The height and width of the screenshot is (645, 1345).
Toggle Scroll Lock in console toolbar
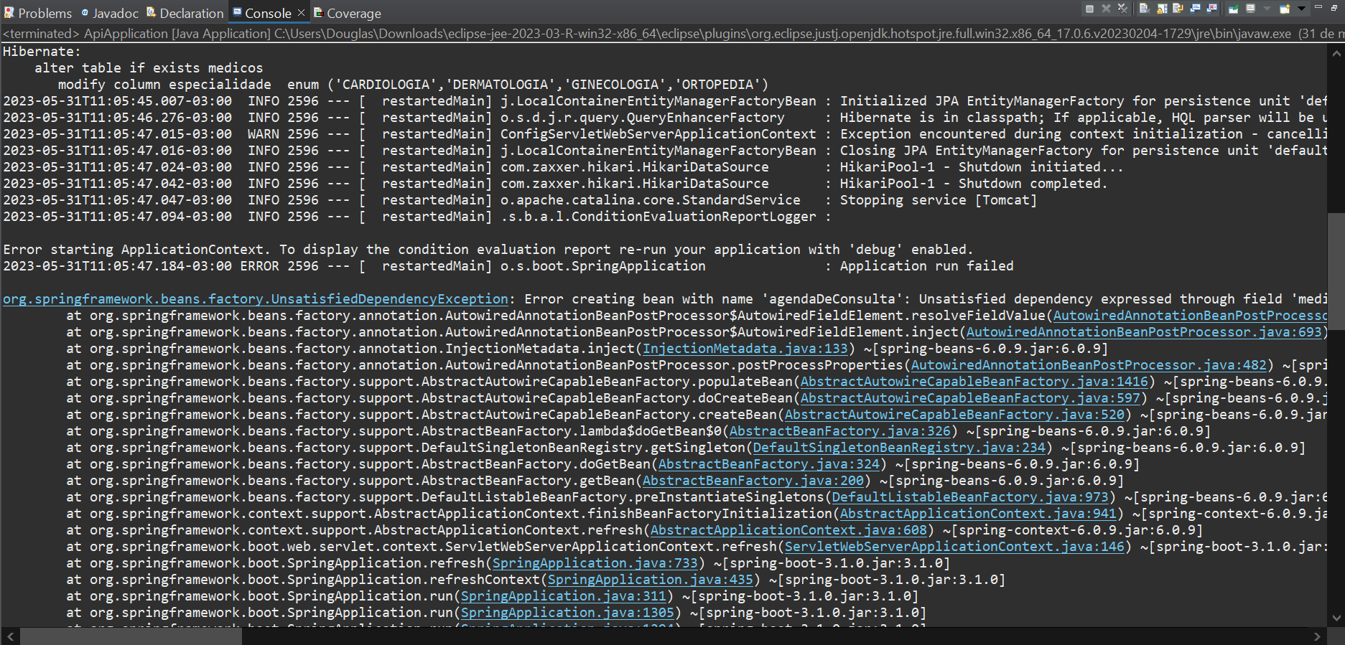1162,9
